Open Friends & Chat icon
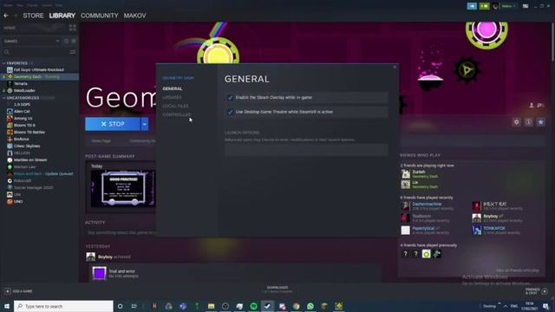 tap(545, 291)
